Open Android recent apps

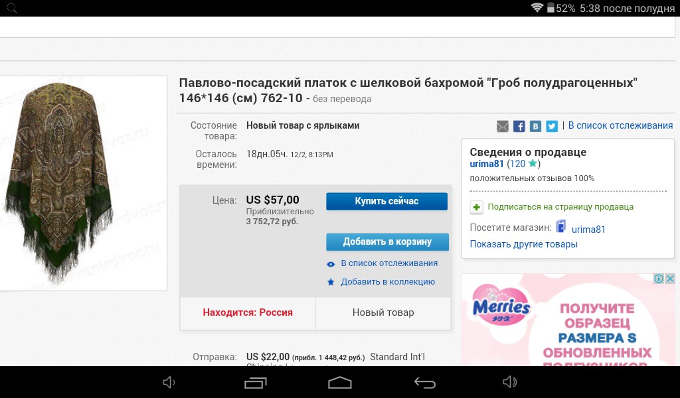pos(255,382)
